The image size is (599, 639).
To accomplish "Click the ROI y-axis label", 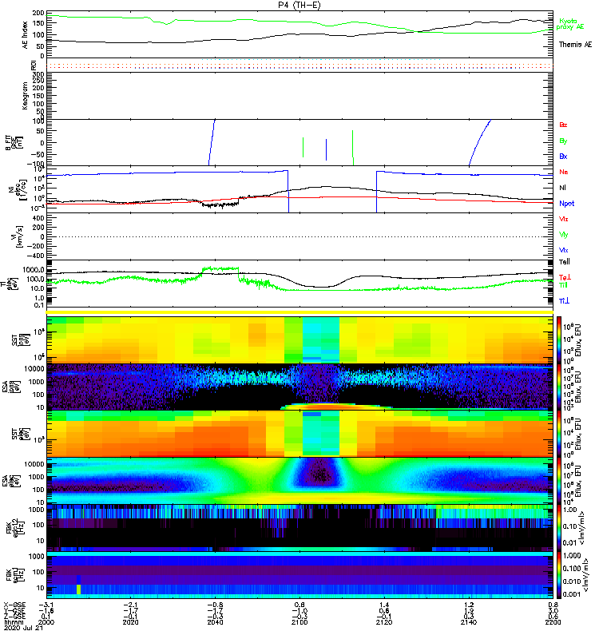I will [x=34, y=65].
